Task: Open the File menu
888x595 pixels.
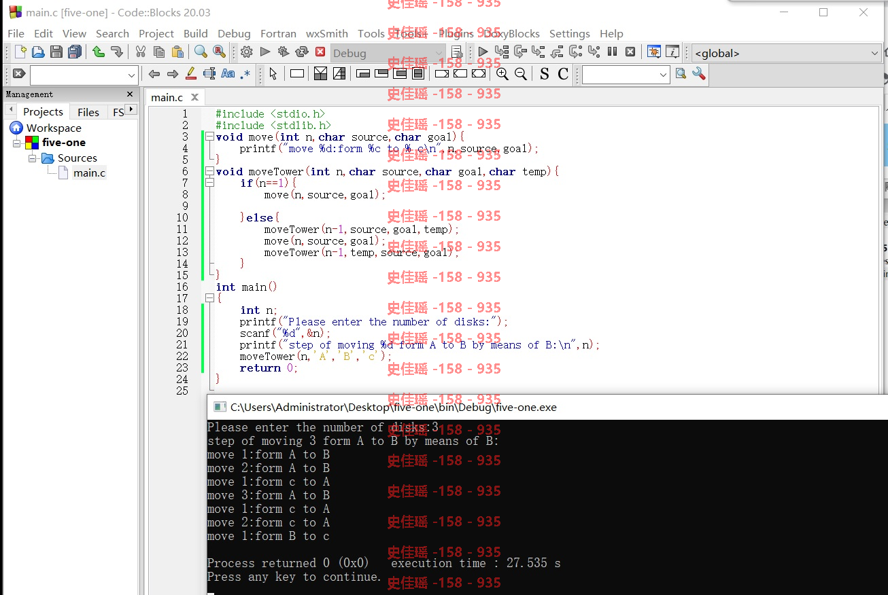Action: tap(16, 33)
